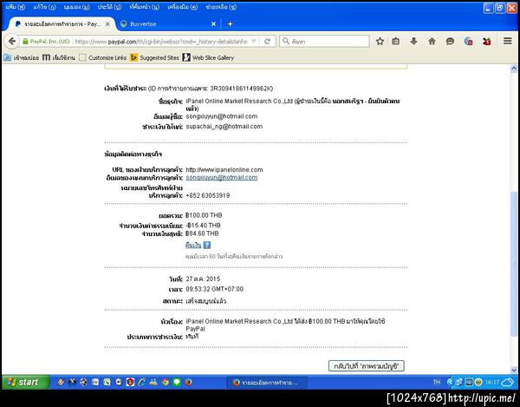Click the round add-on icon with red badge
520x407 pixels.
[x=468, y=41]
